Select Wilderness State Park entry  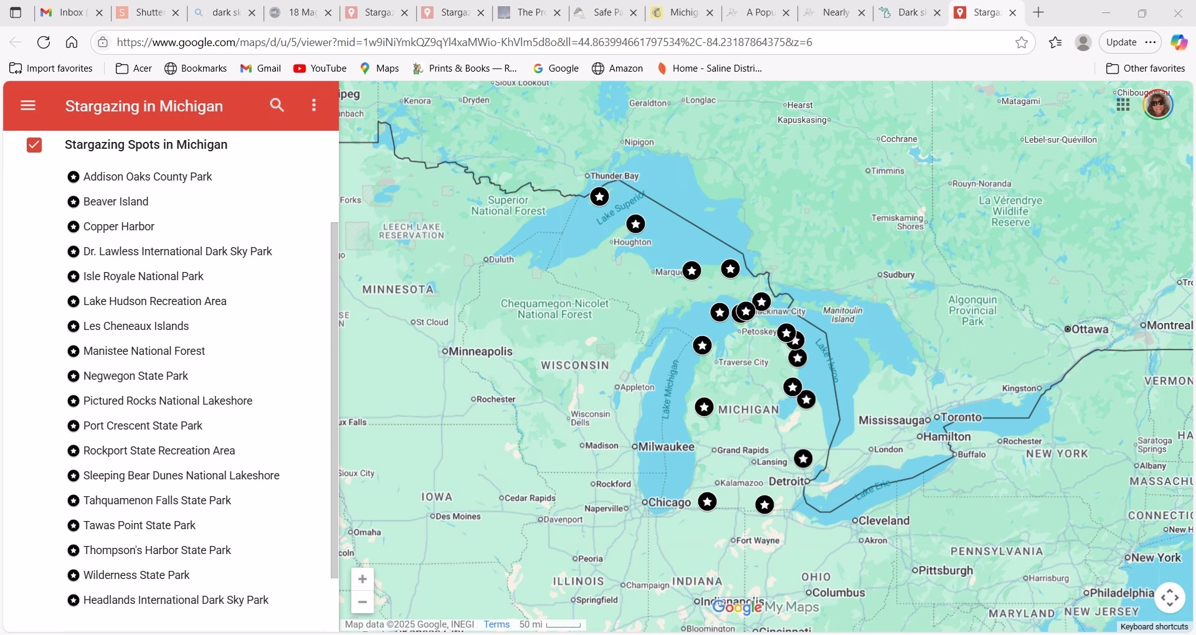(136, 575)
